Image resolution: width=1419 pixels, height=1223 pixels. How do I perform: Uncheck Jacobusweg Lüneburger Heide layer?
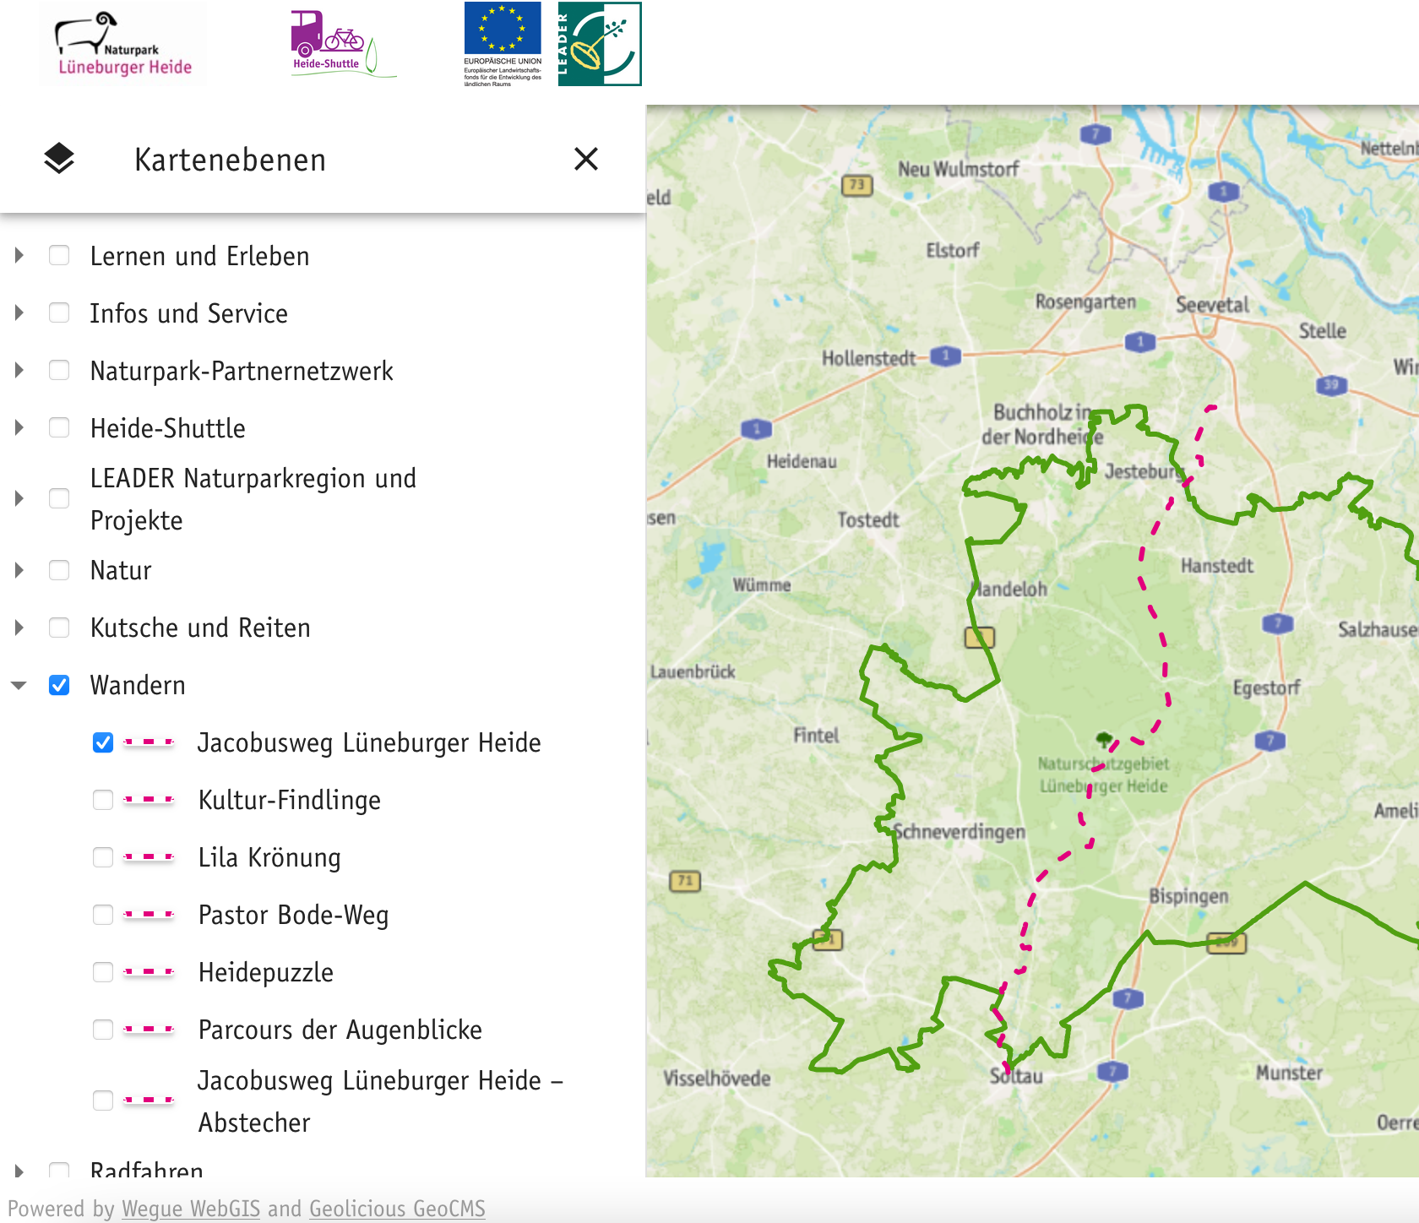pos(103,742)
